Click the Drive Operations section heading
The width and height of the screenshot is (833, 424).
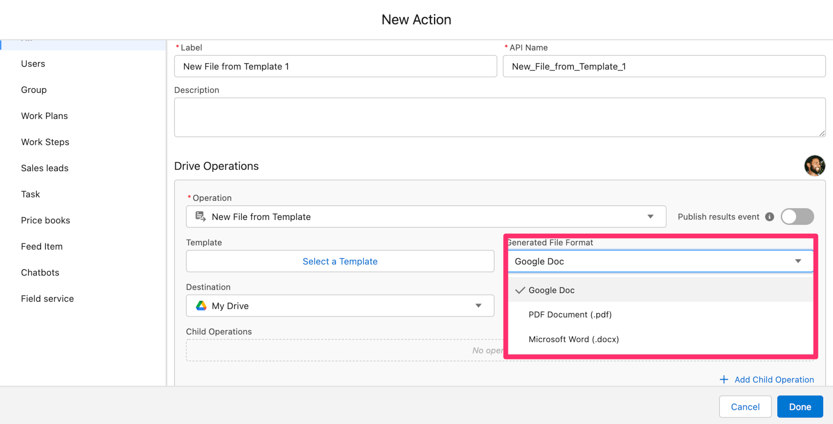coord(216,166)
